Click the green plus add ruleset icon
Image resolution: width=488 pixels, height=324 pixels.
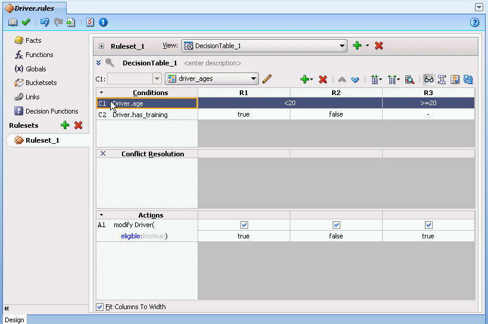pos(65,125)
